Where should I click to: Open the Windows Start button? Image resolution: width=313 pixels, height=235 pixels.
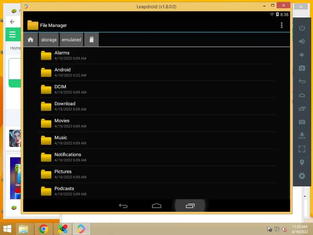coord(7,229)
